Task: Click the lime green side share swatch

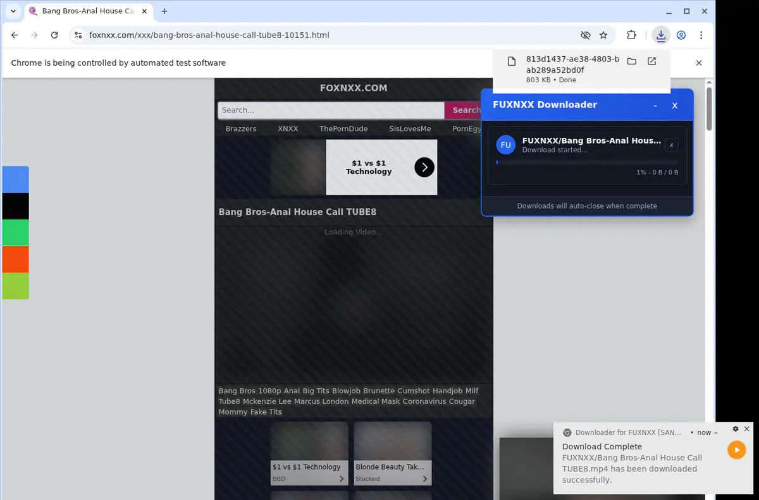Action: point(15,286)
